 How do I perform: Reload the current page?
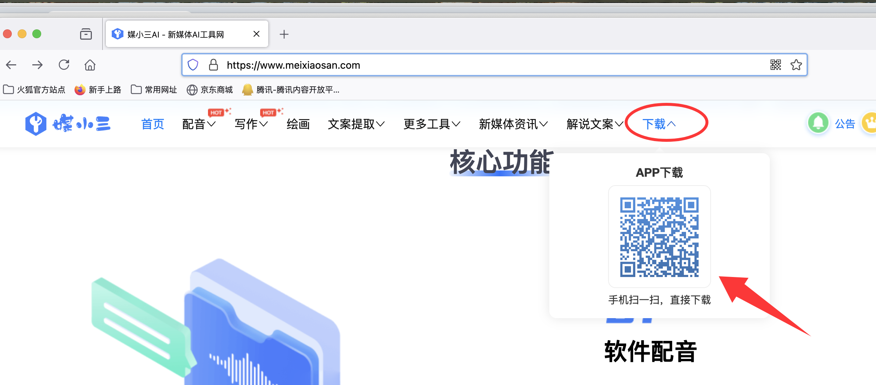point(64,65)
